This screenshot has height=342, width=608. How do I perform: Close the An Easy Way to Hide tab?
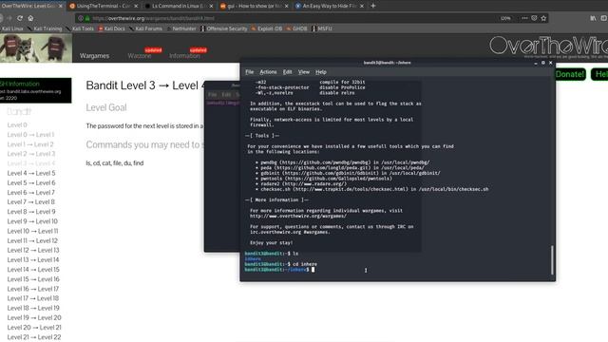[362, 6]
